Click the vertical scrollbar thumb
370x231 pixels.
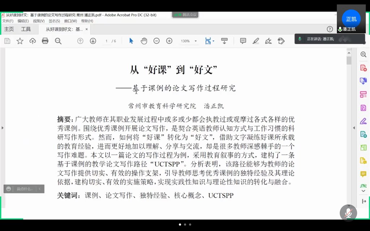click(x=349, y=60)
